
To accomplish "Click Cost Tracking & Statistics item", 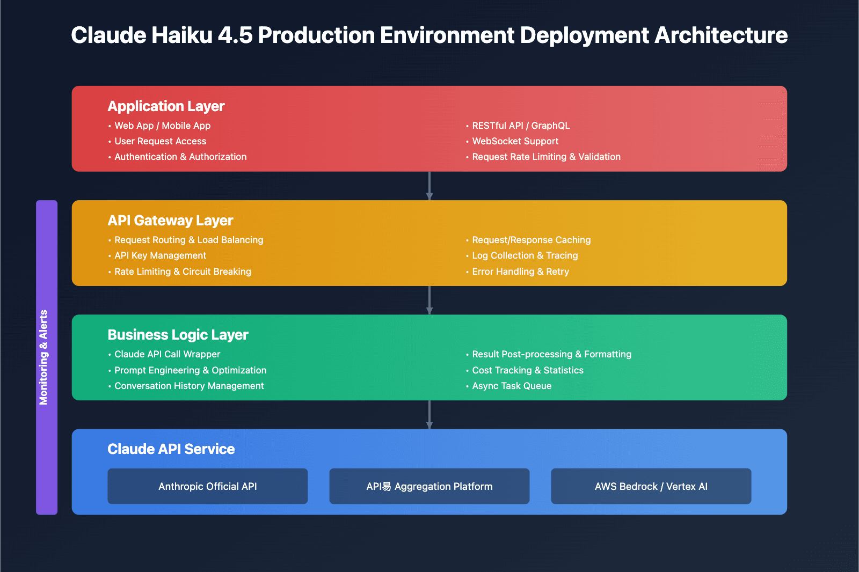I will pyautogui.click(x=528, y=370).
